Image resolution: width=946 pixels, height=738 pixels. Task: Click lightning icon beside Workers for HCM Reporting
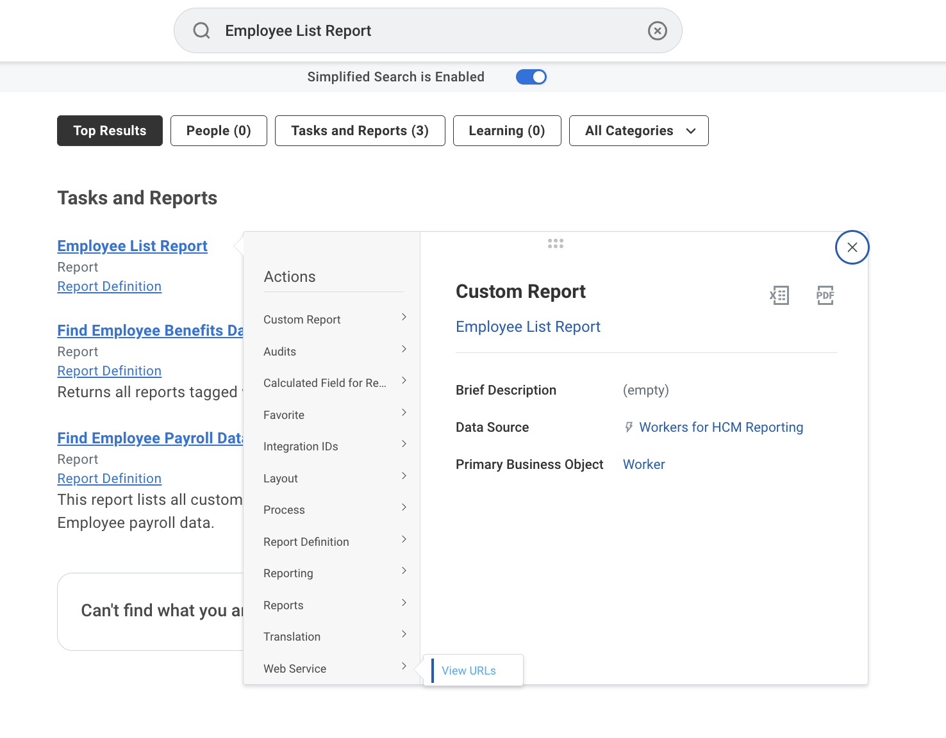tap(629, 427)
